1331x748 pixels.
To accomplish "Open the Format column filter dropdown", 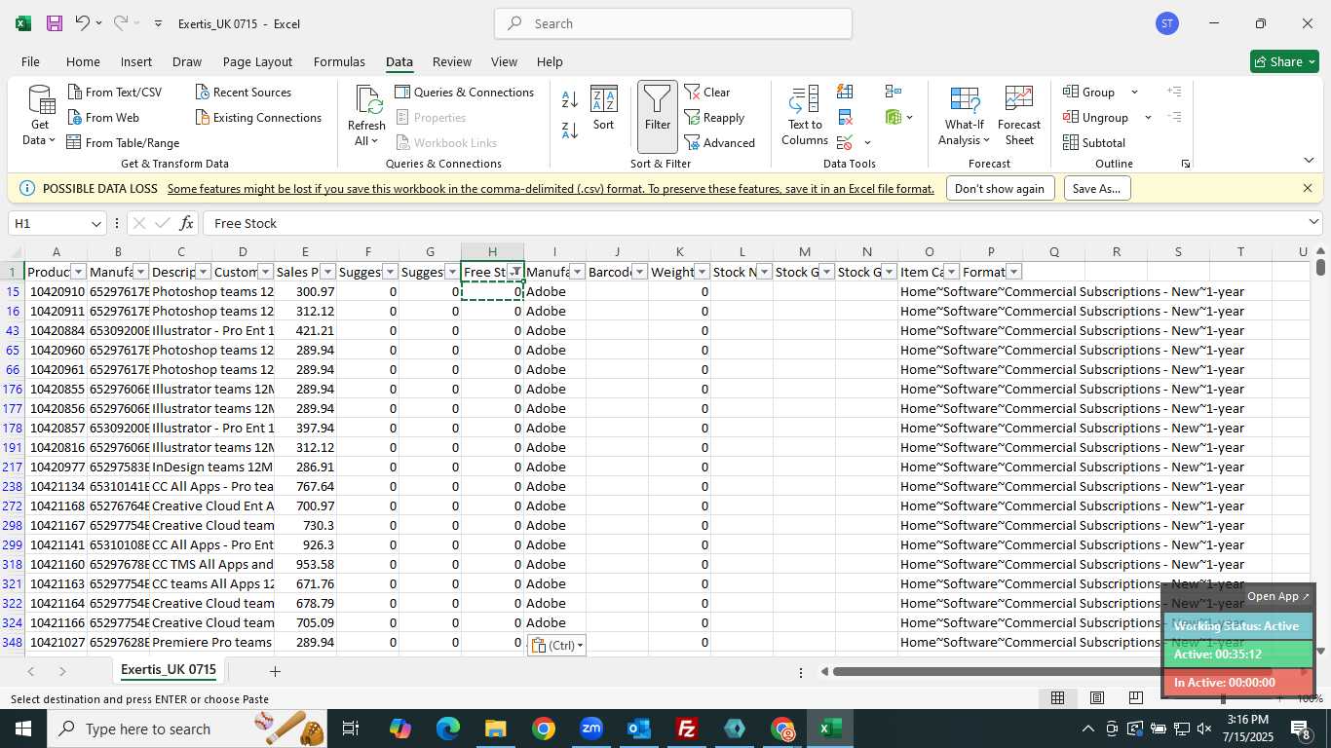I will [x=1014, y=272].
